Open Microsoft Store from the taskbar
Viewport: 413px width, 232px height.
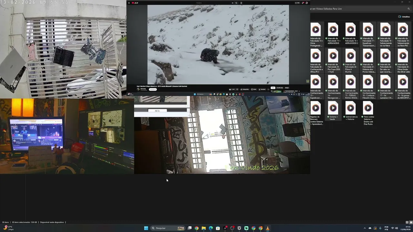click(218, 228)
